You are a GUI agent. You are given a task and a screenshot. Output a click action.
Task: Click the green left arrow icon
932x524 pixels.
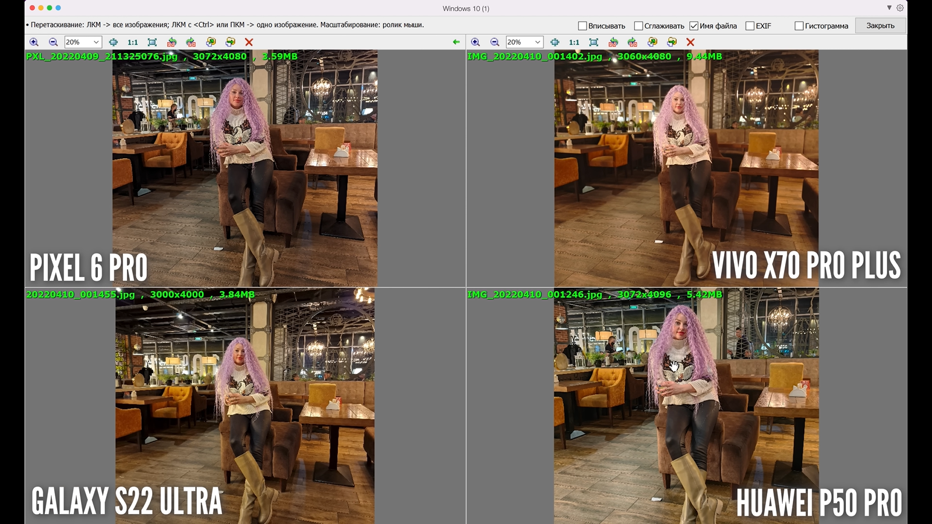point(456,42)
